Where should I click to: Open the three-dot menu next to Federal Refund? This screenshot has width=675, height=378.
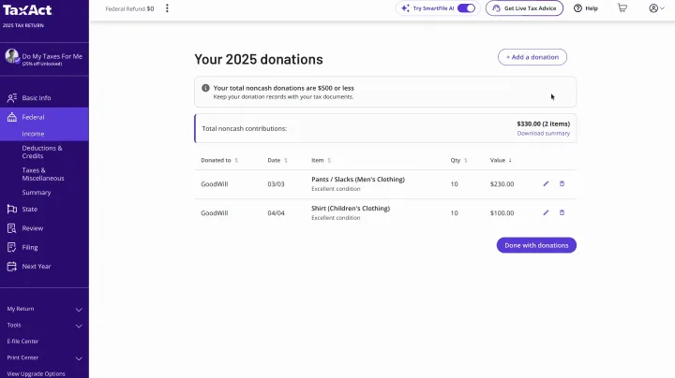pos(167,8)
